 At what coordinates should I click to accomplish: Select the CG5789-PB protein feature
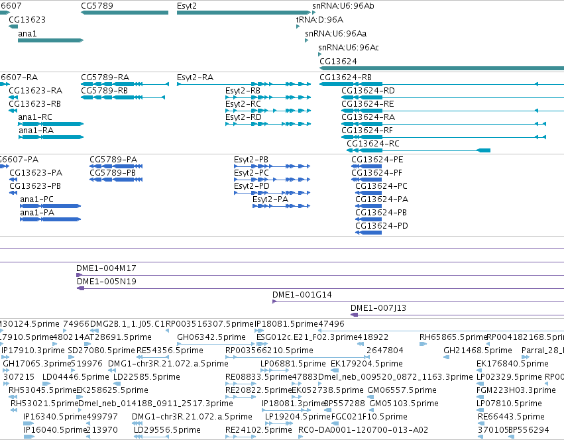[x=116, y=180]
